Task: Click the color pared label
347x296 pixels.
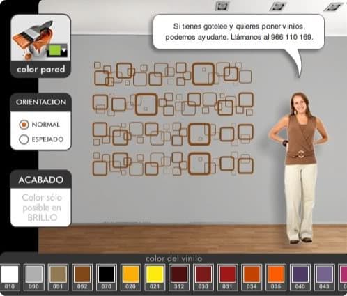Action: pyautogui.click(x=41, y=70)
